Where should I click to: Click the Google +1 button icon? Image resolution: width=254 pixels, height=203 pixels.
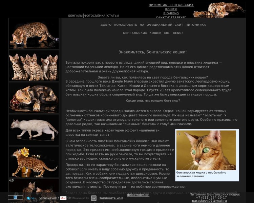pyautogui.click(x=63, y=198)
